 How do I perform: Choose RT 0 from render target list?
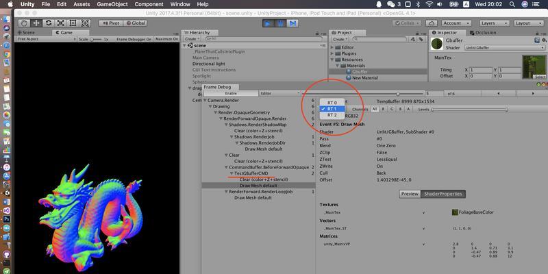(332, 103)
